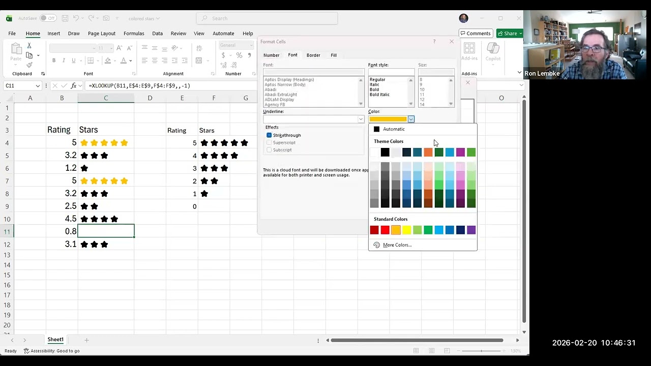The image size is (651, 366).
Task: Pick the standard purple color swatch
Action: click(471, 230)
